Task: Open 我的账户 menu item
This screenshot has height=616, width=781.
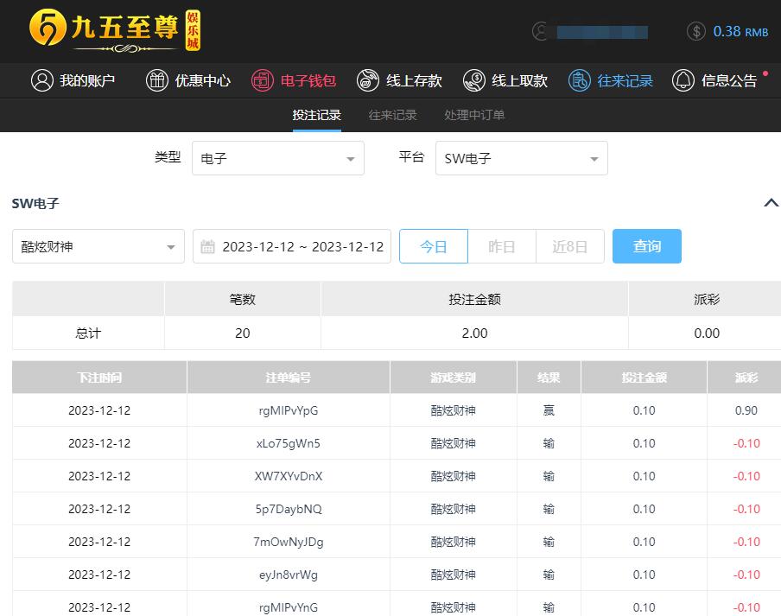Action: [87, 80]
